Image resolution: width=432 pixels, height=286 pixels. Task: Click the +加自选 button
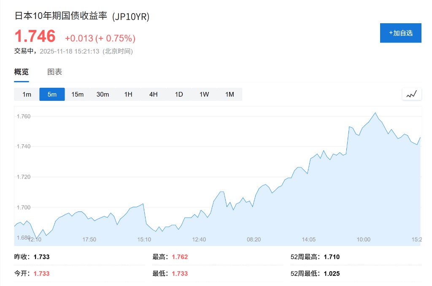(400, 33)
